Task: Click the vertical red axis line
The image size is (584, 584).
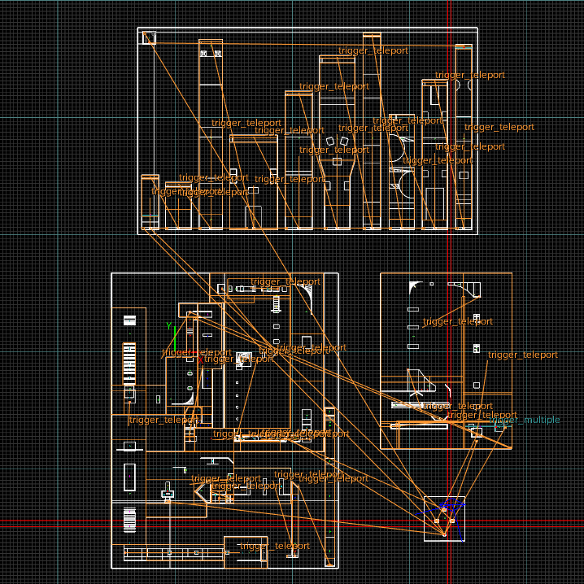Action: (449, 244)
